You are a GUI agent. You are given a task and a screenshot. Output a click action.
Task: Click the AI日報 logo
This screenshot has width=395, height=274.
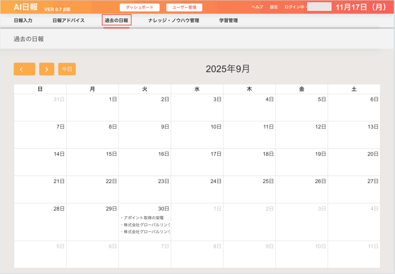tap(25, 7)
